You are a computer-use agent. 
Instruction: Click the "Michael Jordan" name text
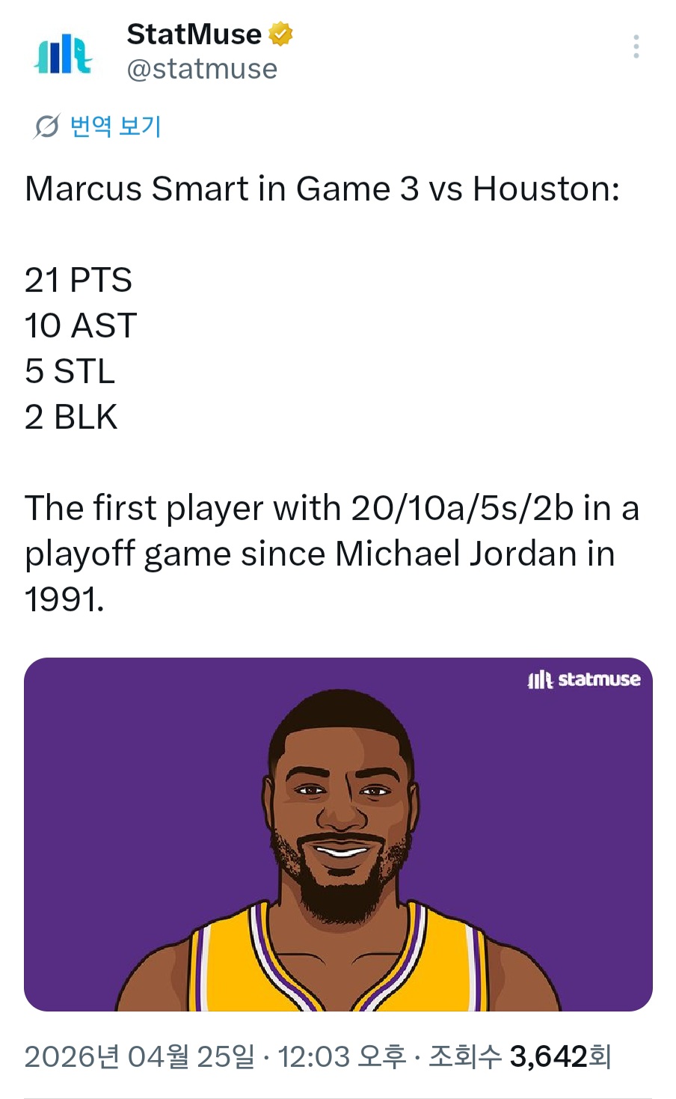point(455,554)
